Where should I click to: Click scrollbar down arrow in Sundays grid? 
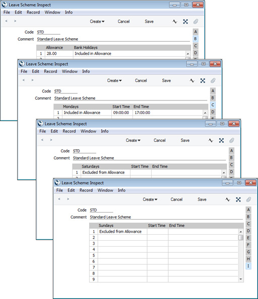pyautogui.click(x=241, y=279)
